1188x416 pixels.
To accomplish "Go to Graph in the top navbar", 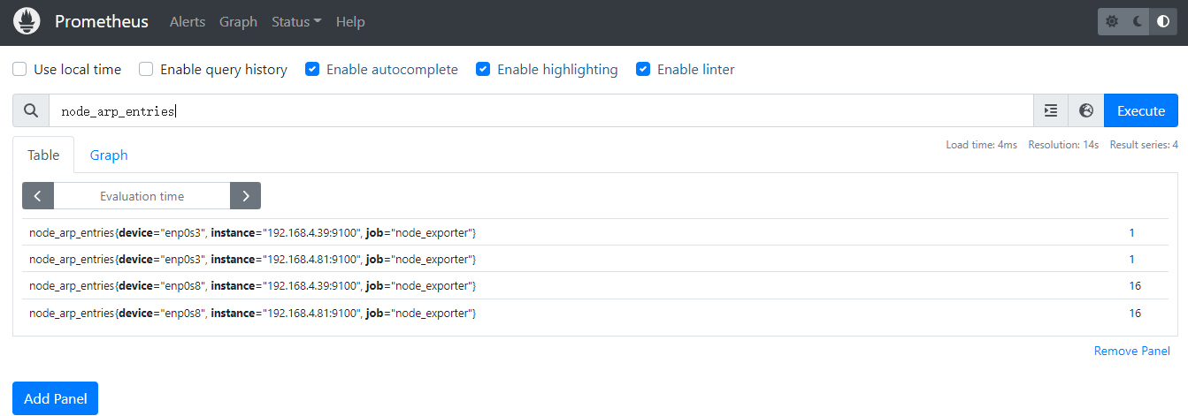I will pyautogui.click(x=238, y=22).
